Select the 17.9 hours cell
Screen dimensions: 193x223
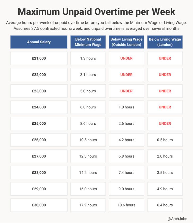tap(88, 205)
